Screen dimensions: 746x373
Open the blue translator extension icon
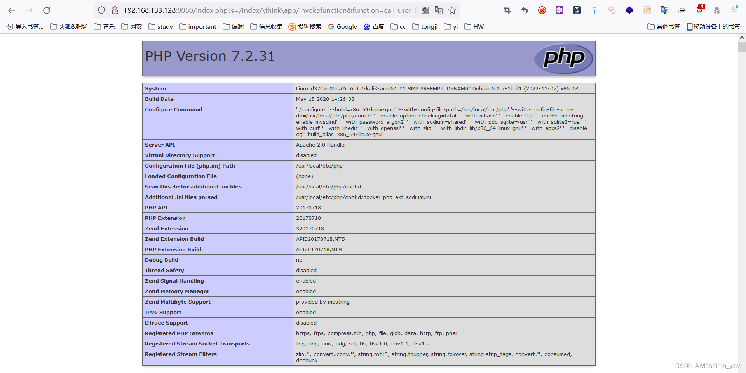click(664, 10)
